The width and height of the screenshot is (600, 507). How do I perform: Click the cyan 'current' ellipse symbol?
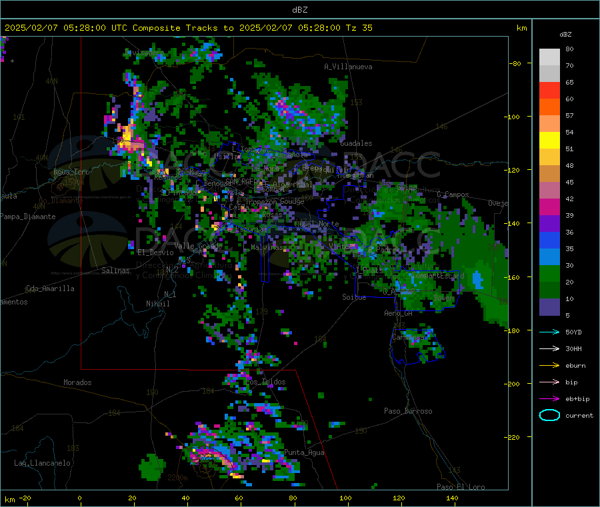pyautogui.click(x=549, y=415)
